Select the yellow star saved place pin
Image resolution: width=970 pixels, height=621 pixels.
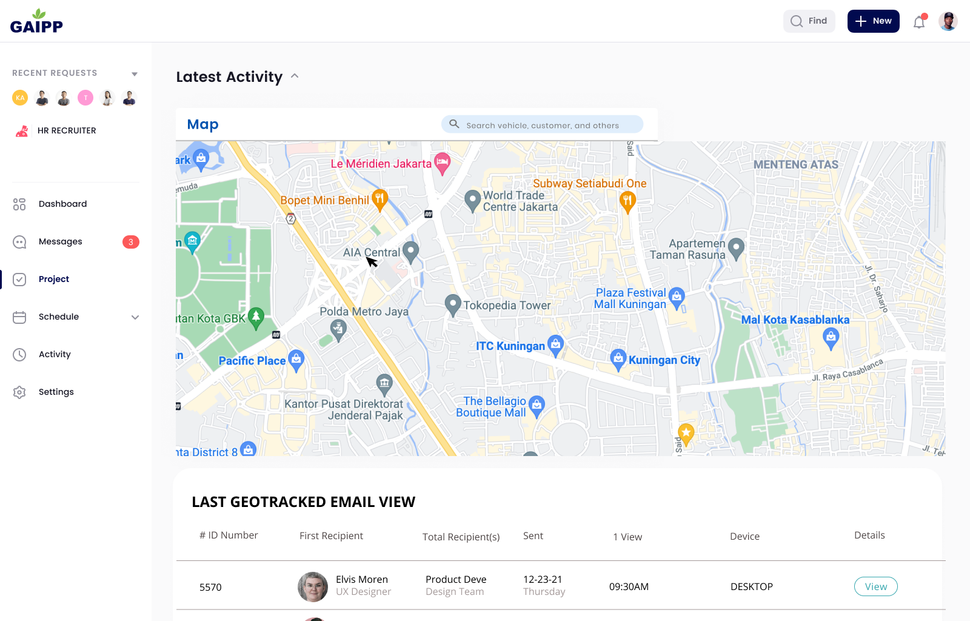click(686, 434)
